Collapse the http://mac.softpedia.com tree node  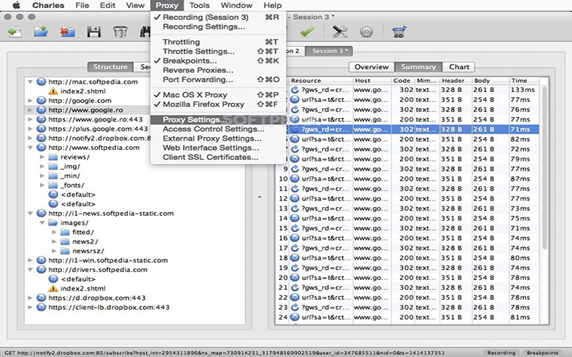[30, 81]
